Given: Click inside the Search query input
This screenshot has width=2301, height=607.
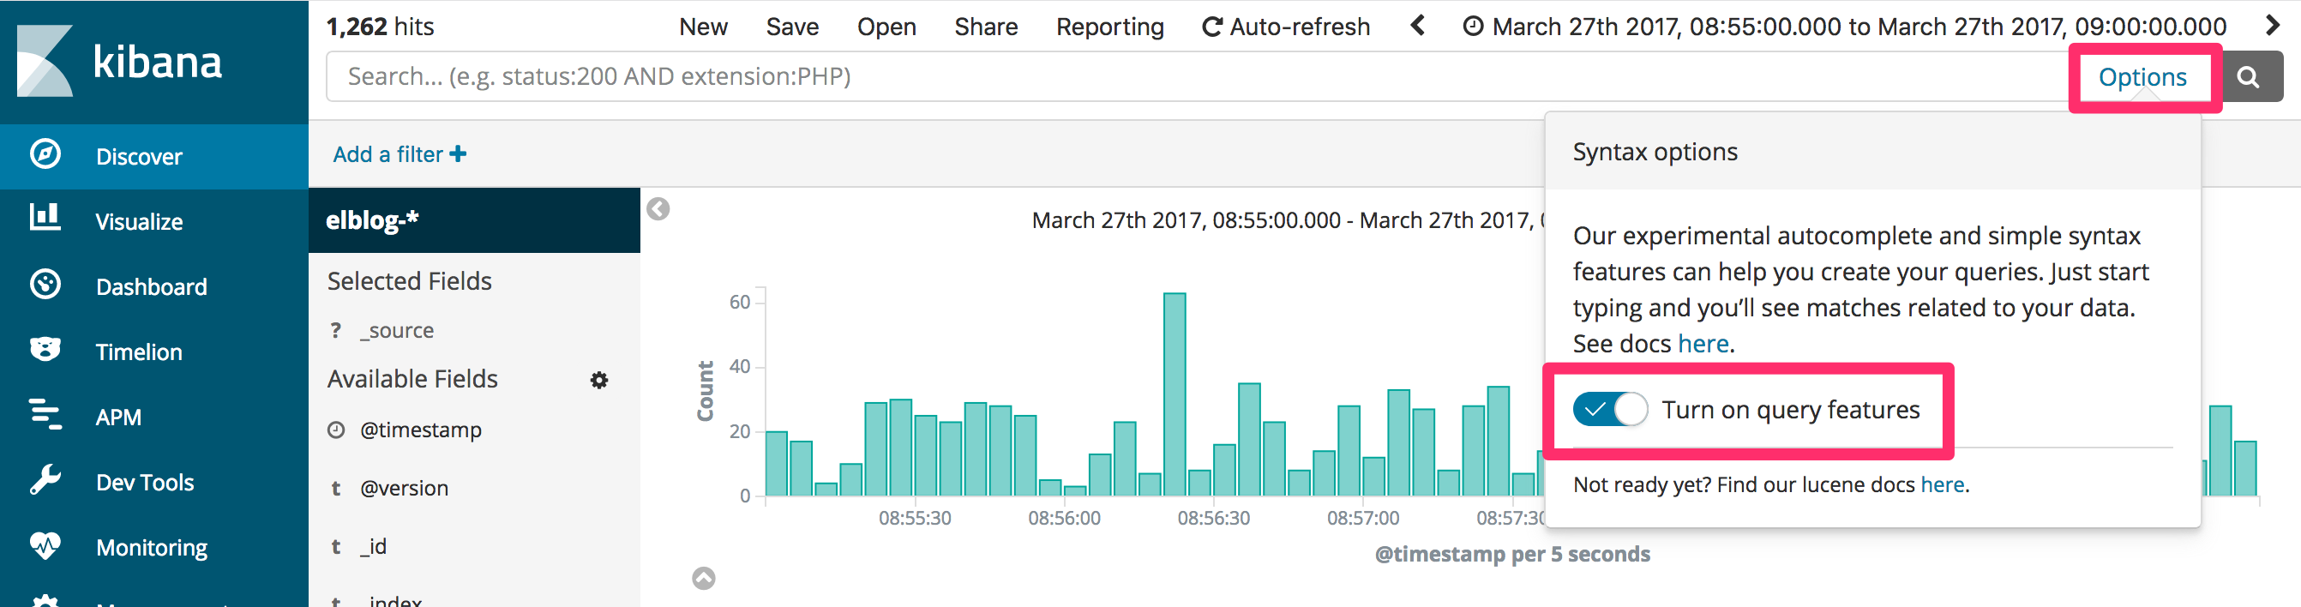Looking at the screenshot, I should point(1197,77).
